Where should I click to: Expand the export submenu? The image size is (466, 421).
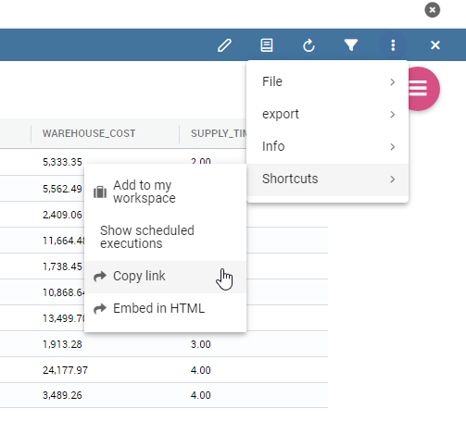tap(328, 114)
